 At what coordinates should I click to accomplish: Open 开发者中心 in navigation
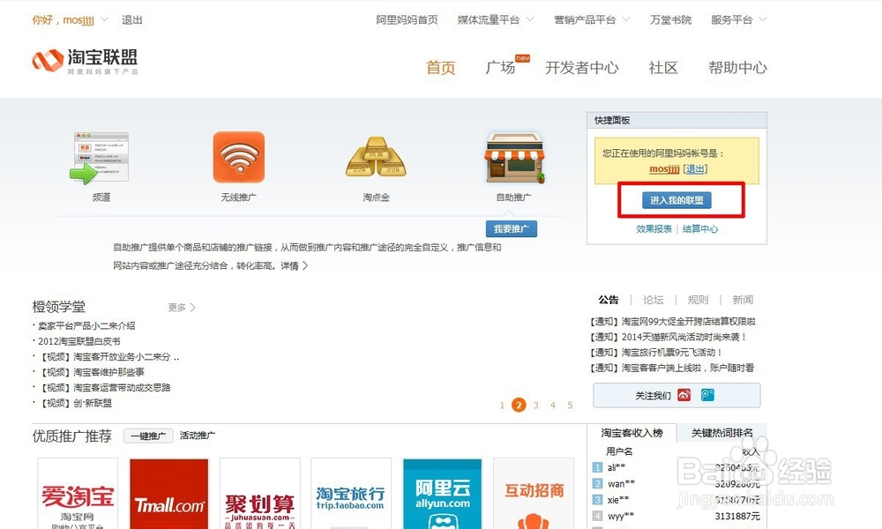(x=581, y=68)
